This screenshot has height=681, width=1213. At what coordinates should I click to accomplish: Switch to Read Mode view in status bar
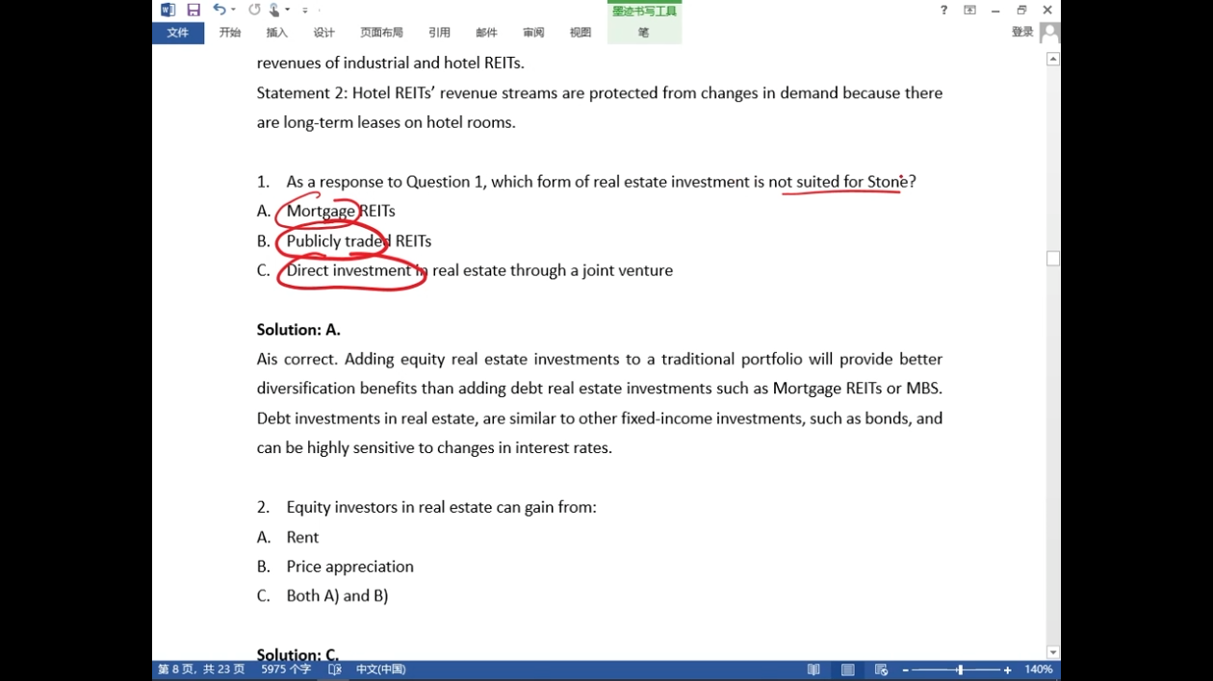pos(813,669)
